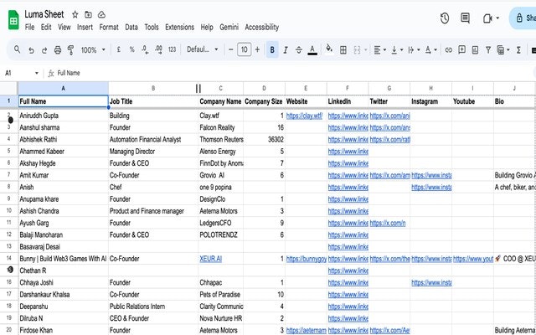Open the Accessibility menu

[262, 27]
